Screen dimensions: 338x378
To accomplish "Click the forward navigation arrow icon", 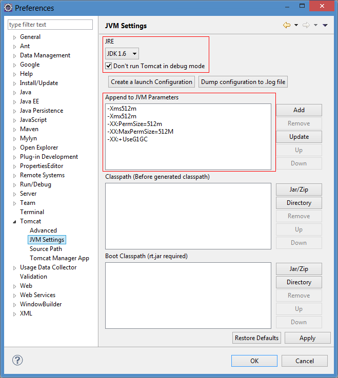I will (x=306, y=25).
